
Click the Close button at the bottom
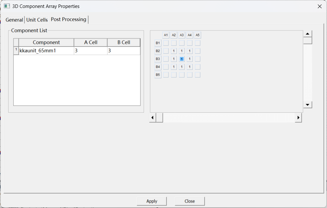click(x=190, y=201)
